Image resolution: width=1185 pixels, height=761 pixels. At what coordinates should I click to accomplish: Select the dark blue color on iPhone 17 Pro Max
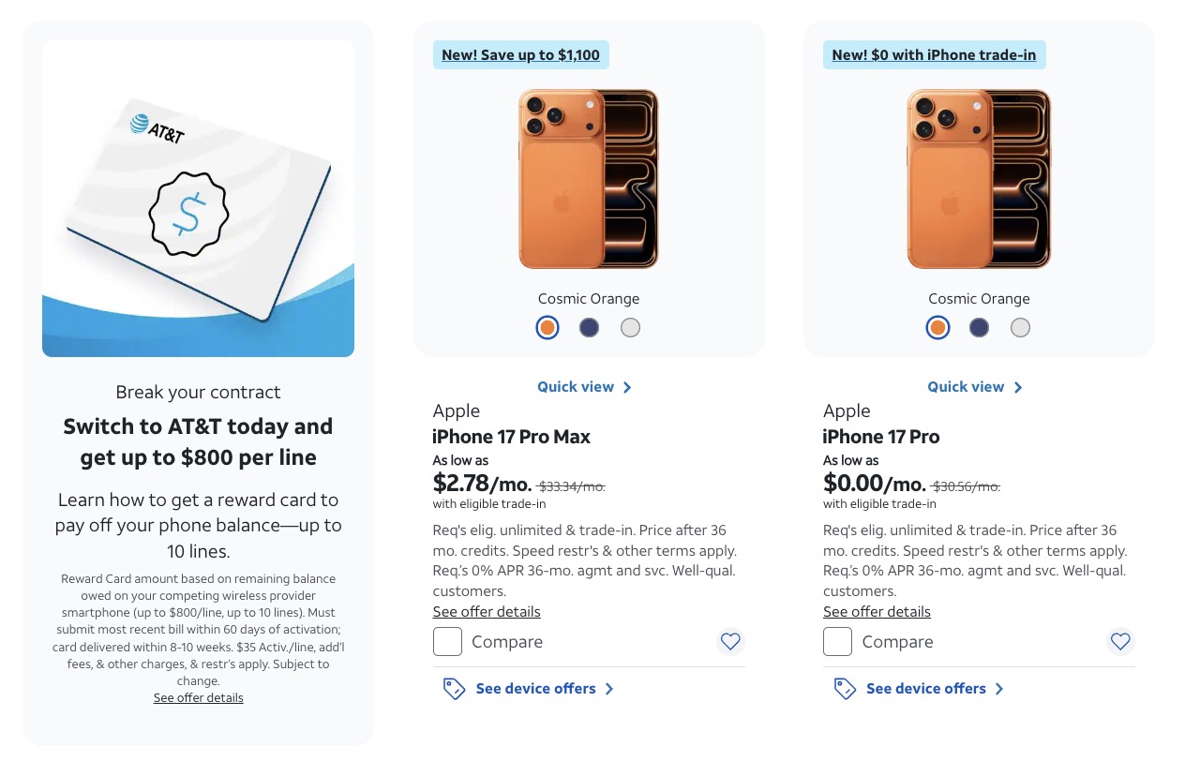tap(589, 327)
